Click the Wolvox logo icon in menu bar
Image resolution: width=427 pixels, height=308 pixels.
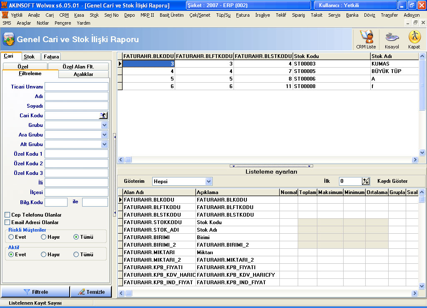click(x=5, y=15)
